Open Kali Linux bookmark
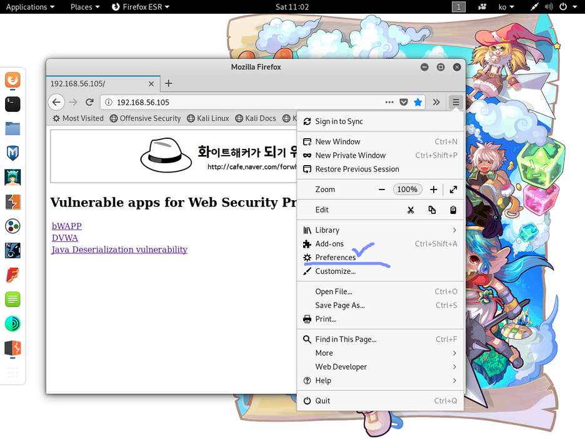585x439 pixels. tap(208, 118)
